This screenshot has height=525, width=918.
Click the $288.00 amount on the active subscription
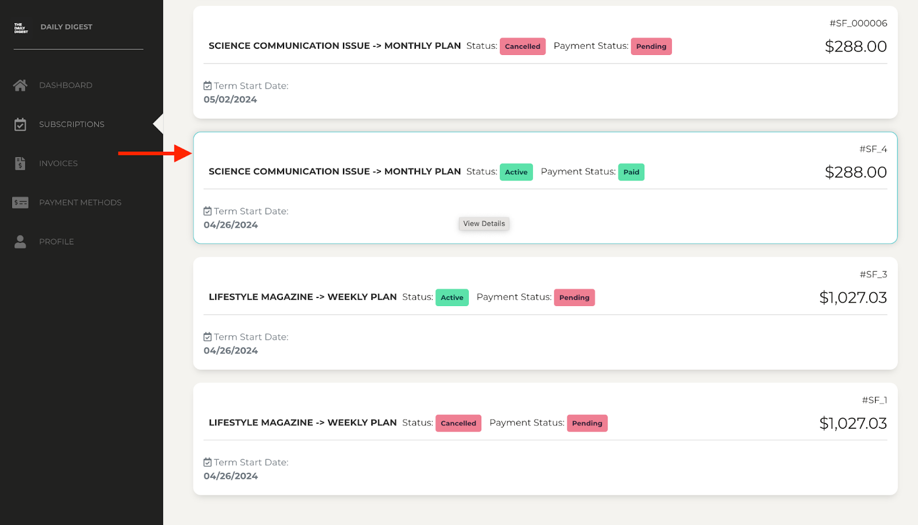coord(855,171)
